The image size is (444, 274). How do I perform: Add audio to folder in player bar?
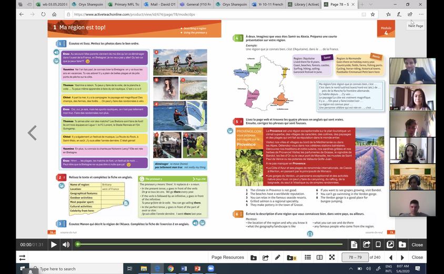402,245
